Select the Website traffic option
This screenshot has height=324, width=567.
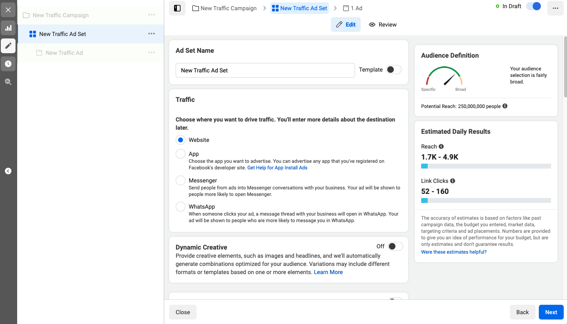pyautogui.click(x=181, y=140)
